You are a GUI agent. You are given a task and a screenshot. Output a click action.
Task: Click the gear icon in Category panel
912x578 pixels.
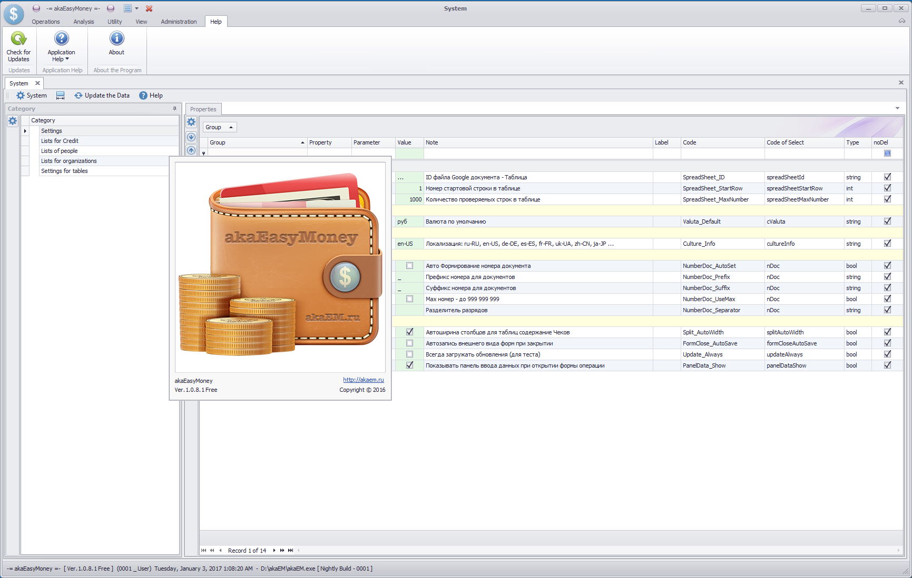coord(13,121)
